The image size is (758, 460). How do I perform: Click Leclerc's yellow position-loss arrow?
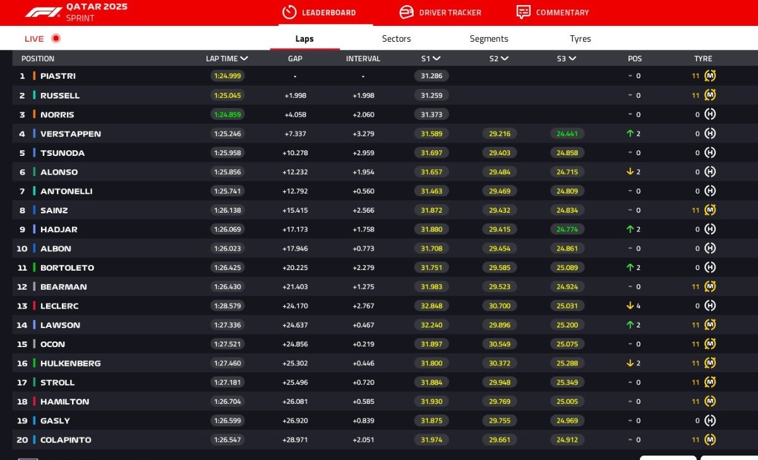pyautogui.click(x=630, y=305)
